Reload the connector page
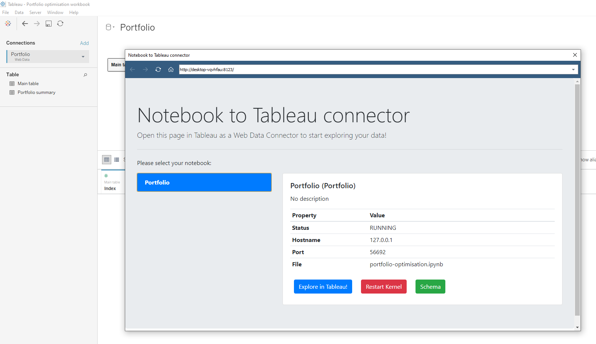Screen dimensions: 596x344 tap(158, 69)
